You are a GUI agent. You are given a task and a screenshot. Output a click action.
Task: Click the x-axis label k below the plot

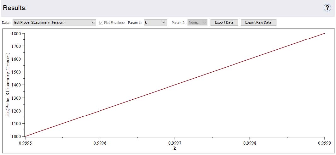click(175, 148)
